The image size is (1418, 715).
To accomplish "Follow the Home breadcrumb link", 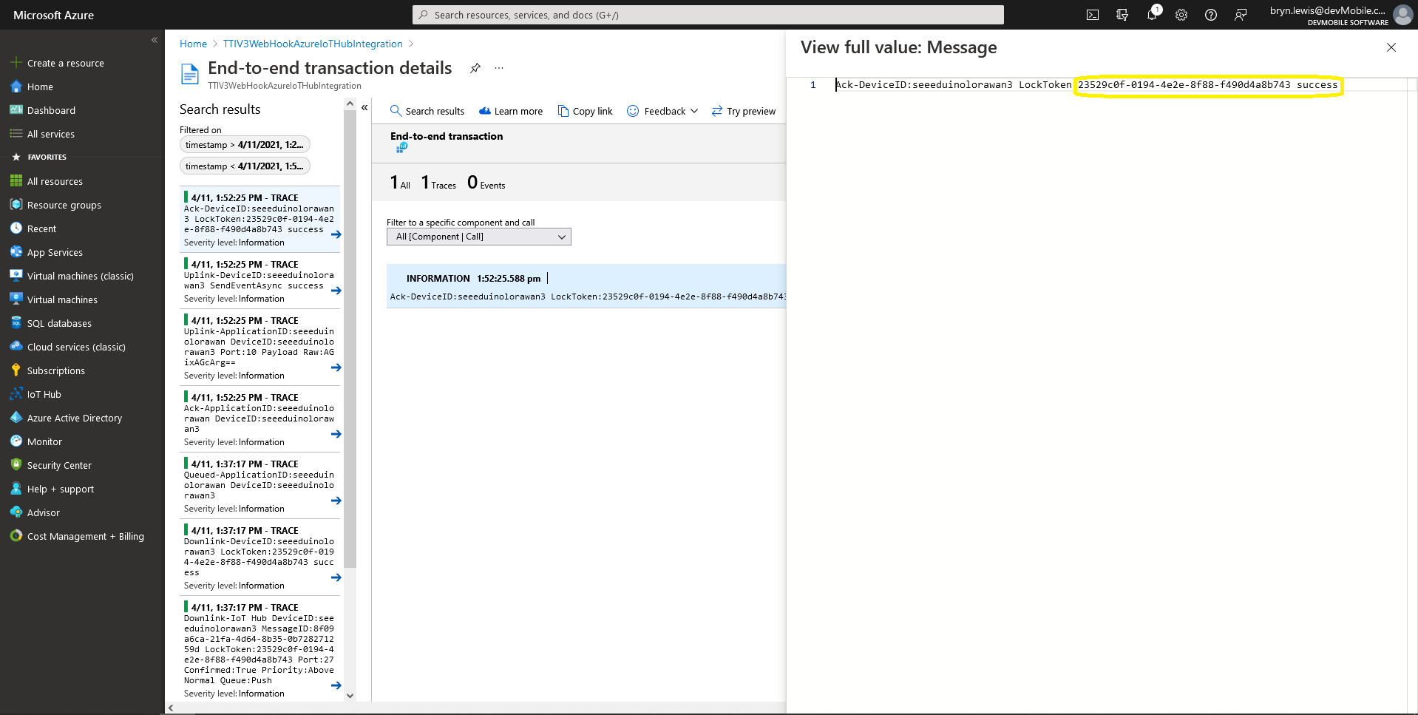I will [x=193, y=44].
